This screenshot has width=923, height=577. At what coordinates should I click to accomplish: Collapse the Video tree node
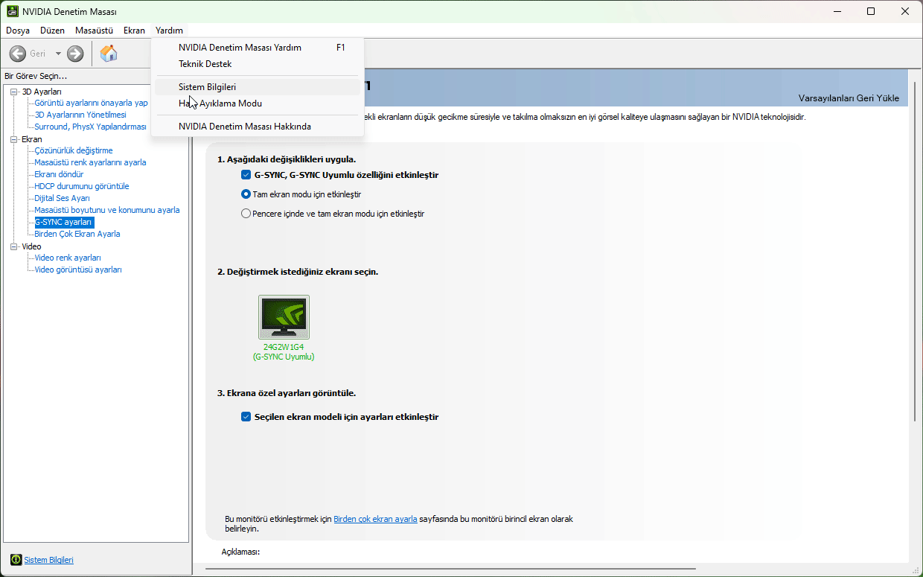13,246
